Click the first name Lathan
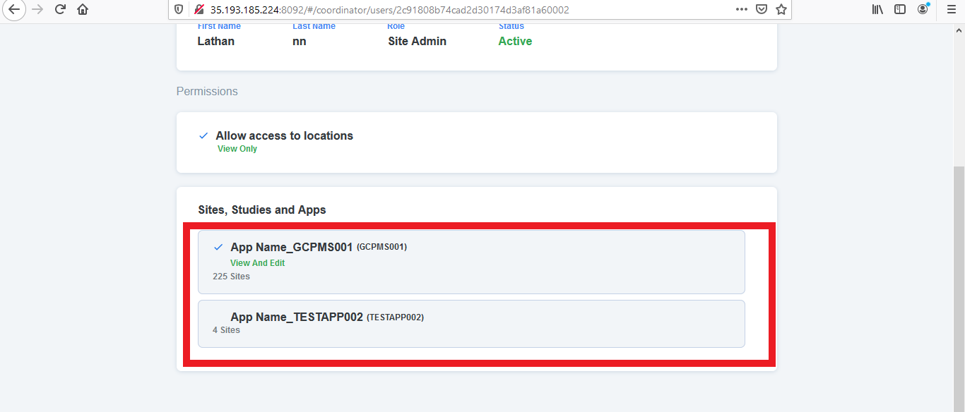This screenshot has height=412, width=965. click(x=216, y=41)
